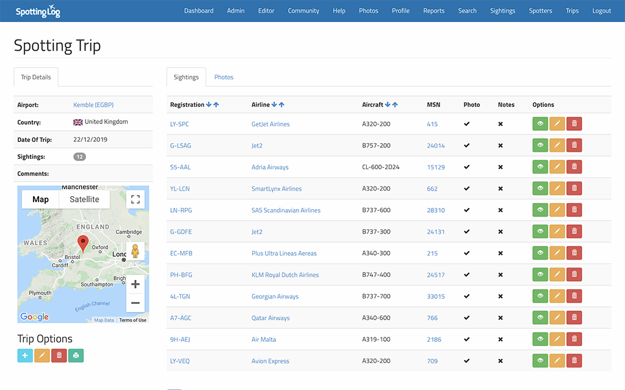
Task: Edit the LY-SPC sighting with the pencil icon
Action: click(x=557, y=124)
